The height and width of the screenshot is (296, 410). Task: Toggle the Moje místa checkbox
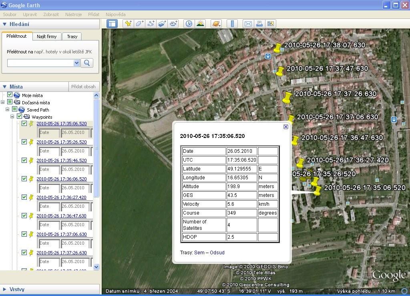(10, 95)
